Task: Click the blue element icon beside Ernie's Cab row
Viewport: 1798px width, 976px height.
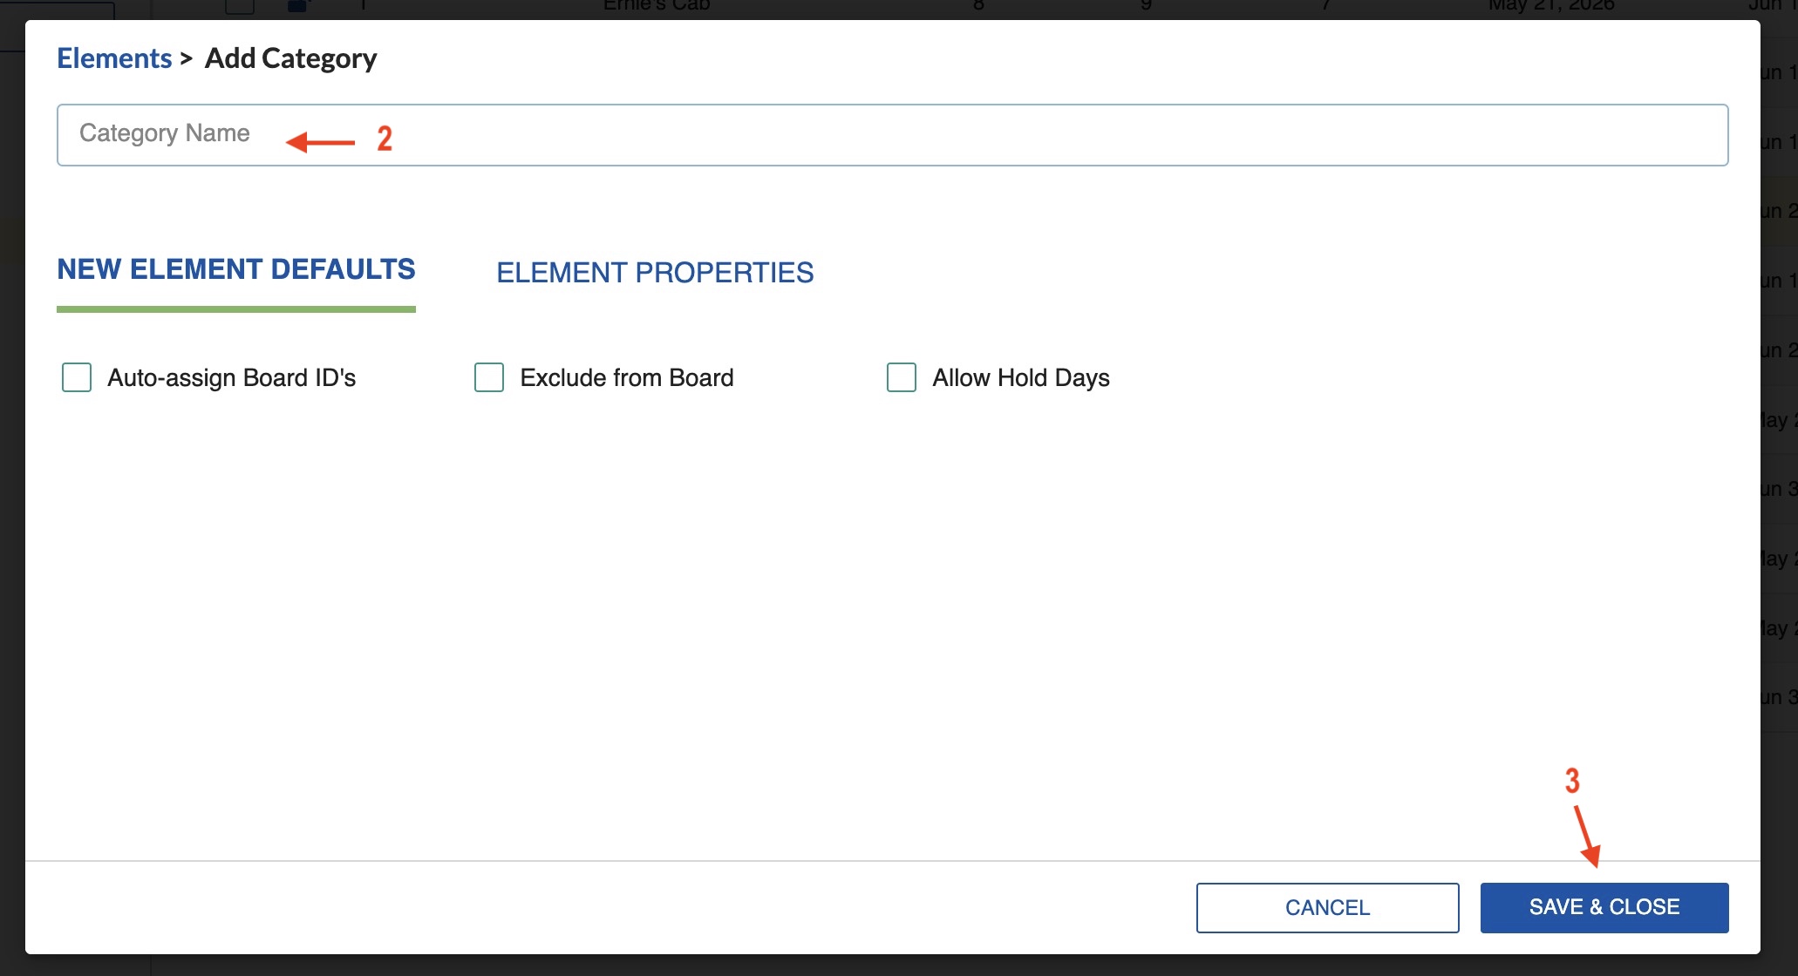Action: [x=298, y=4]
